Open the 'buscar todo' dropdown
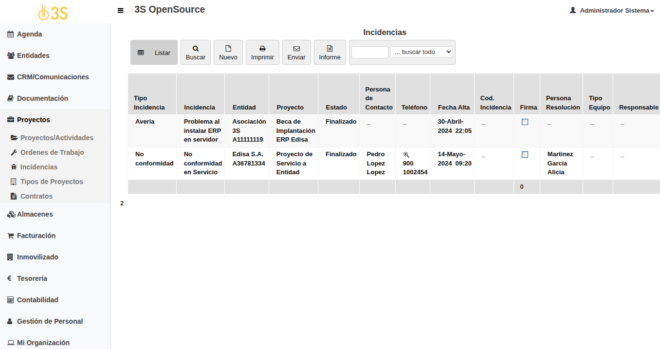660x349 pixels. [421, 52]
